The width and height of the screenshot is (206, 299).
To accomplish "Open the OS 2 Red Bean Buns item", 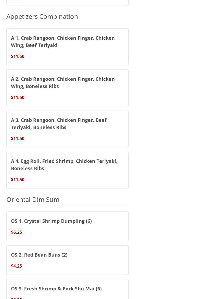I will pos(39,255).
